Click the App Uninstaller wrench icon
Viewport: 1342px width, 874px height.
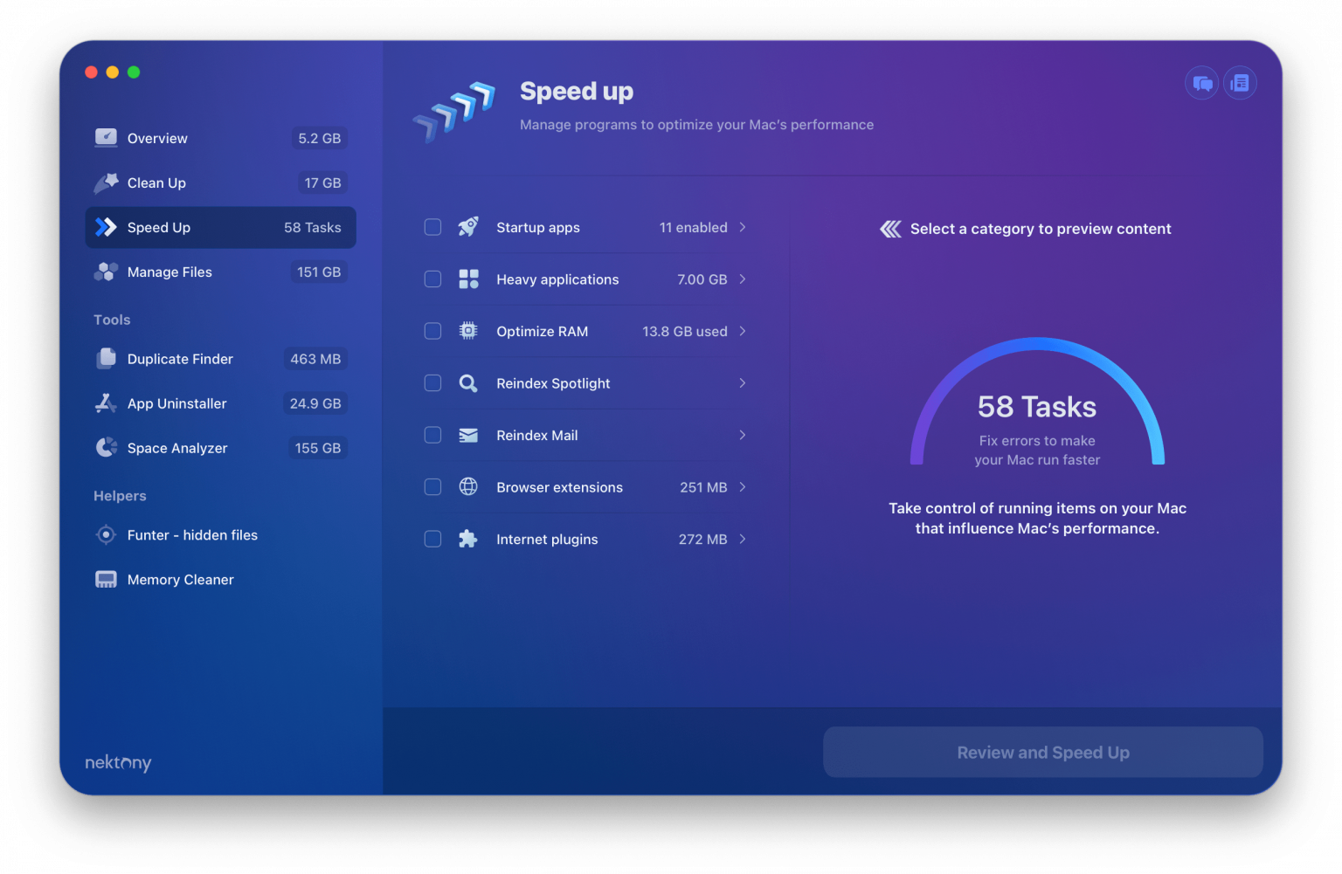click(x=105, y=403)
